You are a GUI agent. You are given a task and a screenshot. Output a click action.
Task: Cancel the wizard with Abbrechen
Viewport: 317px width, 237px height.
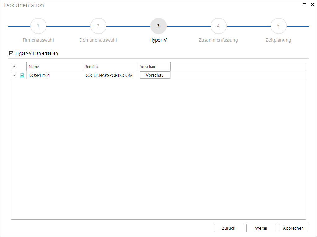pos(293,228)
